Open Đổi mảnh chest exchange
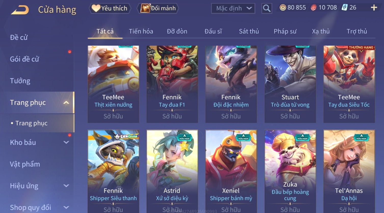This screenshot has height=213, width=384. [158, 8]
